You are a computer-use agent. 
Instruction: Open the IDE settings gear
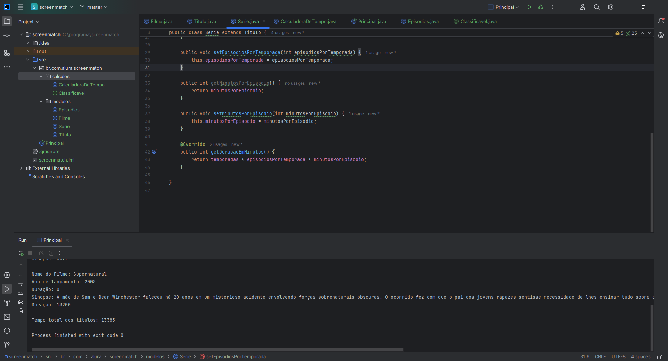coord(611,7)
